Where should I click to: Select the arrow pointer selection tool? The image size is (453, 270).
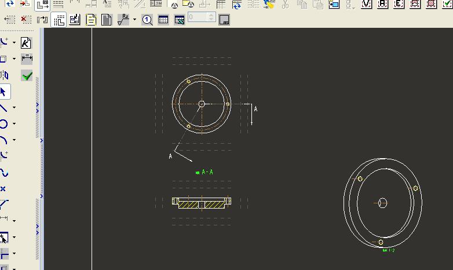[3, 92]
